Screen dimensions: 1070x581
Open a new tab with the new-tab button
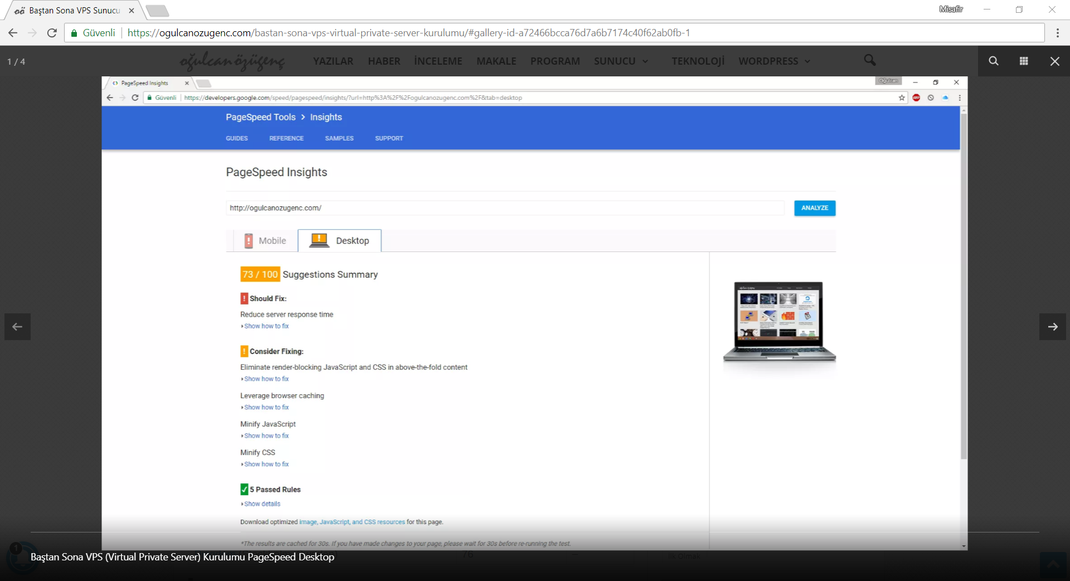158,11
